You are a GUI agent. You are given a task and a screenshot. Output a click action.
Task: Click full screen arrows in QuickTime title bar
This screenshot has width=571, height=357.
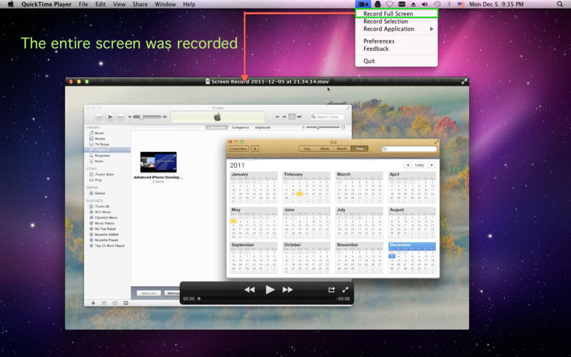tap(464, 81)
